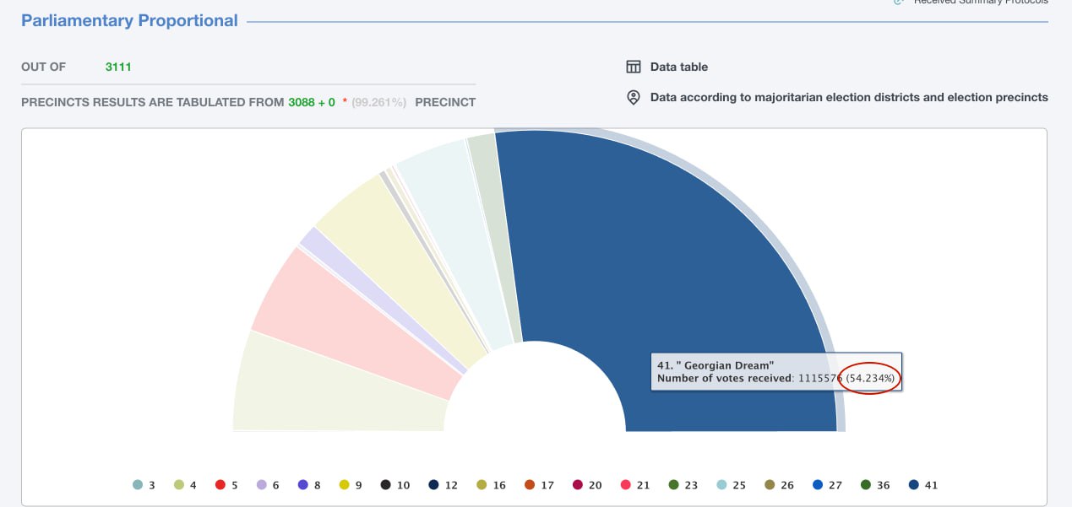Click the map pin district data icon

(633, 98)
